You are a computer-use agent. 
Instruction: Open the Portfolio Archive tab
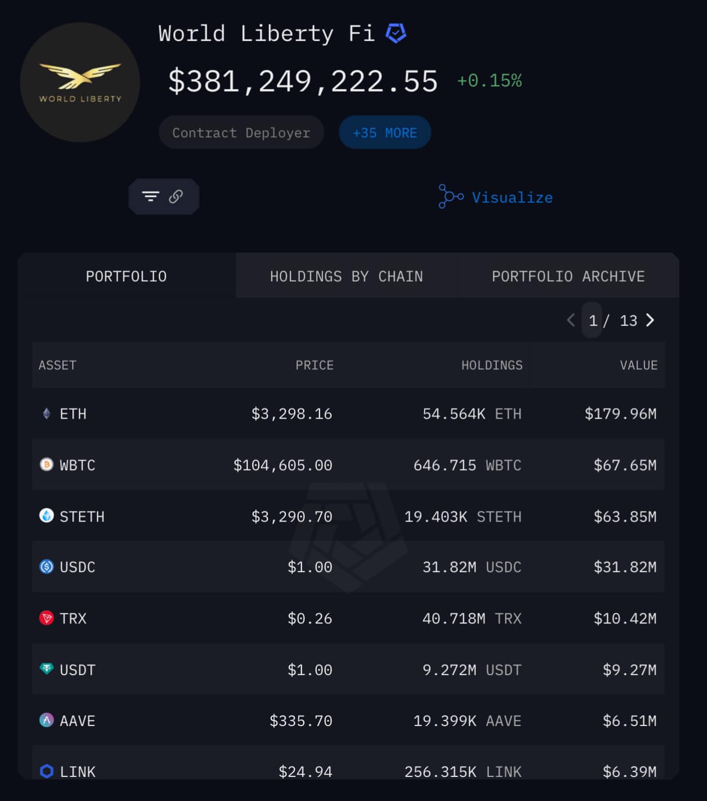coord(568,276)
